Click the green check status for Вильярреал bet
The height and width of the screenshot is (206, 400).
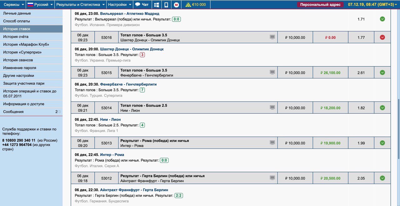coord(382,19)
